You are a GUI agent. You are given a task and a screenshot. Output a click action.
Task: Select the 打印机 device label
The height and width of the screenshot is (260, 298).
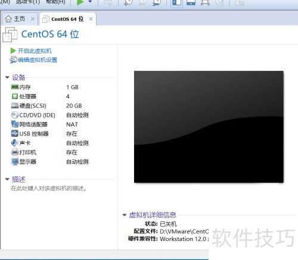coord(28,152)
